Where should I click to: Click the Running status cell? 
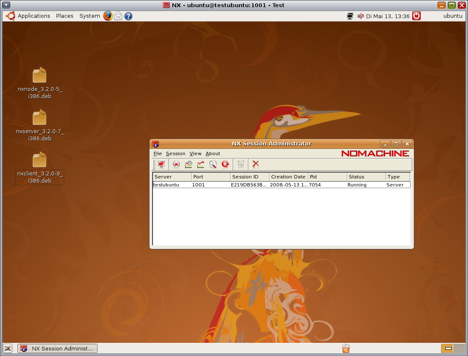click(357, 185)
